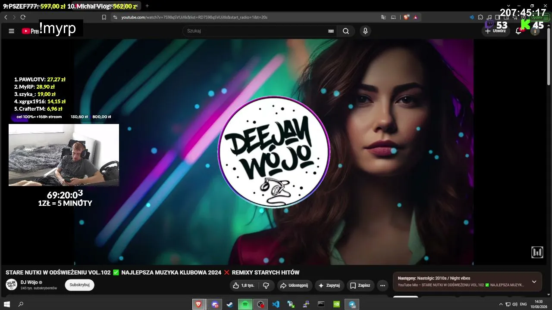Image resolution: width=552 pixels, height=310 pixels.
Task: Expand the Następny playlist panel chevron
Action: click(x=534, y=282)
